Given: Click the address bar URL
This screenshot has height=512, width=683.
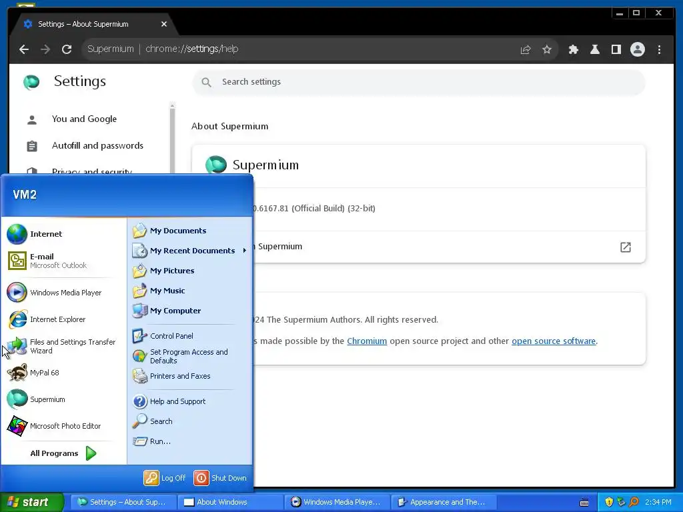Looking at the screenshot, I should click(191, 49).
